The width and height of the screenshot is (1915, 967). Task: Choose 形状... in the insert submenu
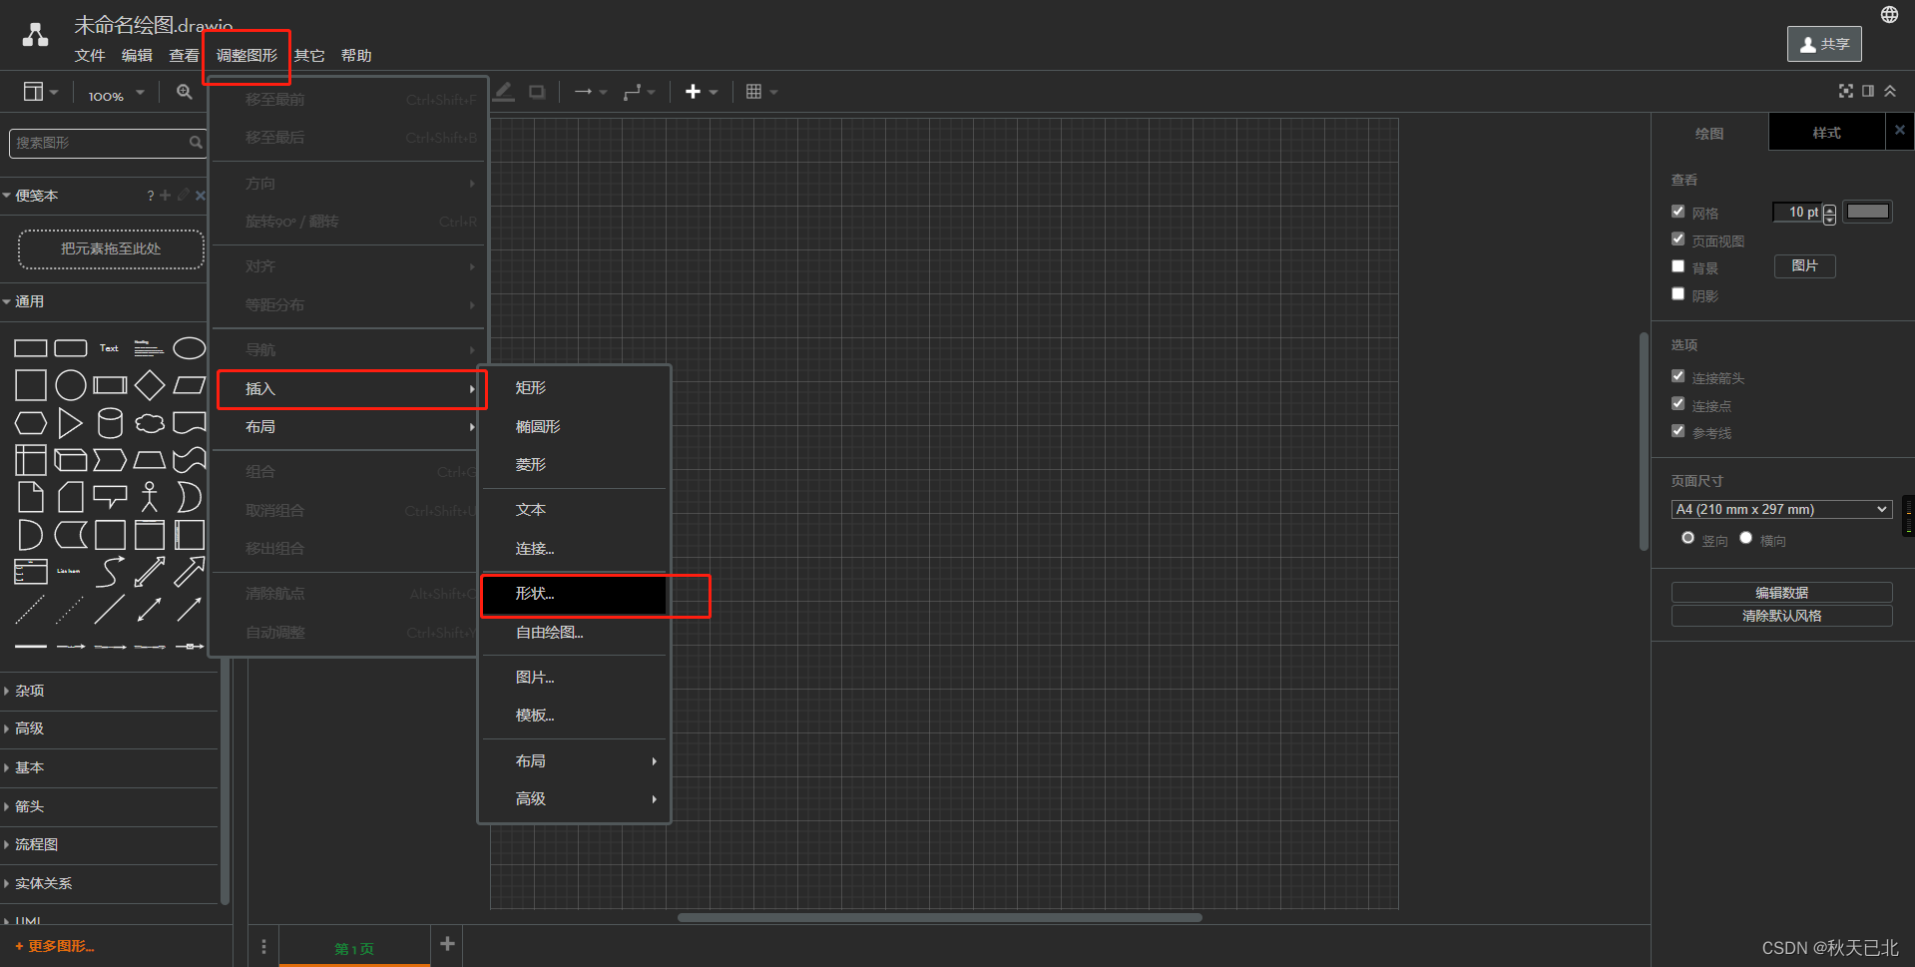click(574, 594)
